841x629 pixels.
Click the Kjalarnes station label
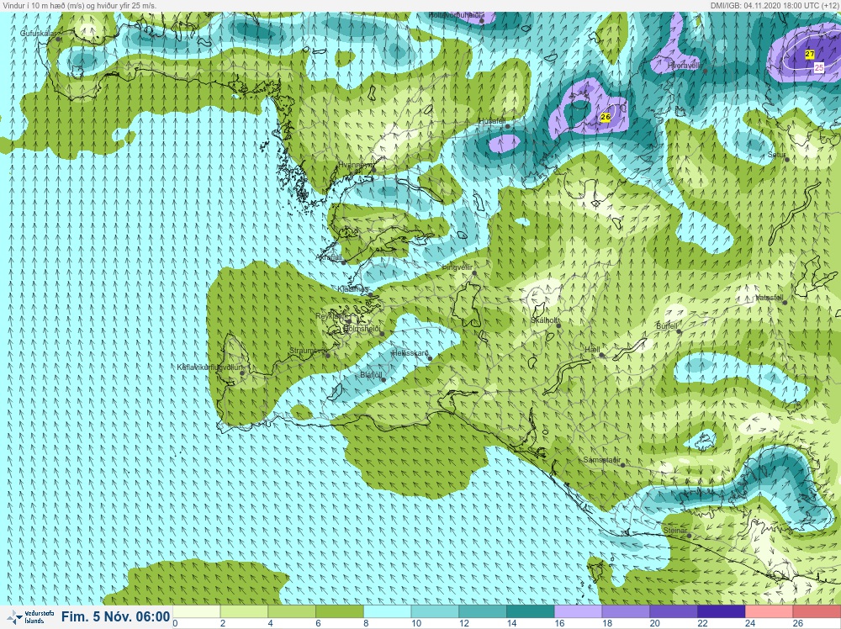pyautogui.click(x=353, y=289)
